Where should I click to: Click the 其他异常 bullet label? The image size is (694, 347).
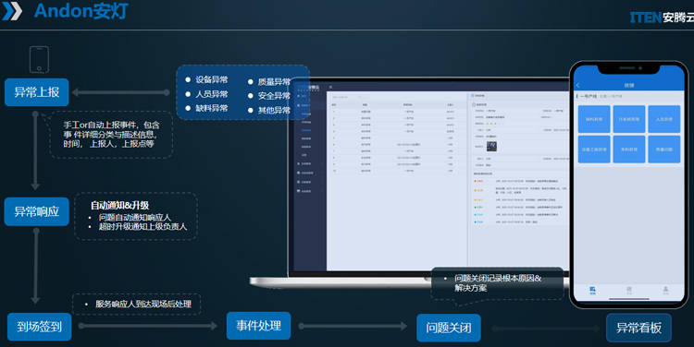(274, 111)
